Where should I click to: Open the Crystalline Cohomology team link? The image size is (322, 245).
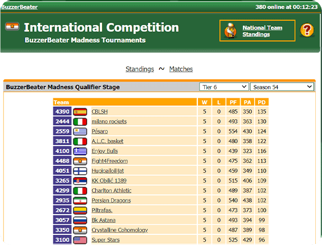(x=119, y=230)
